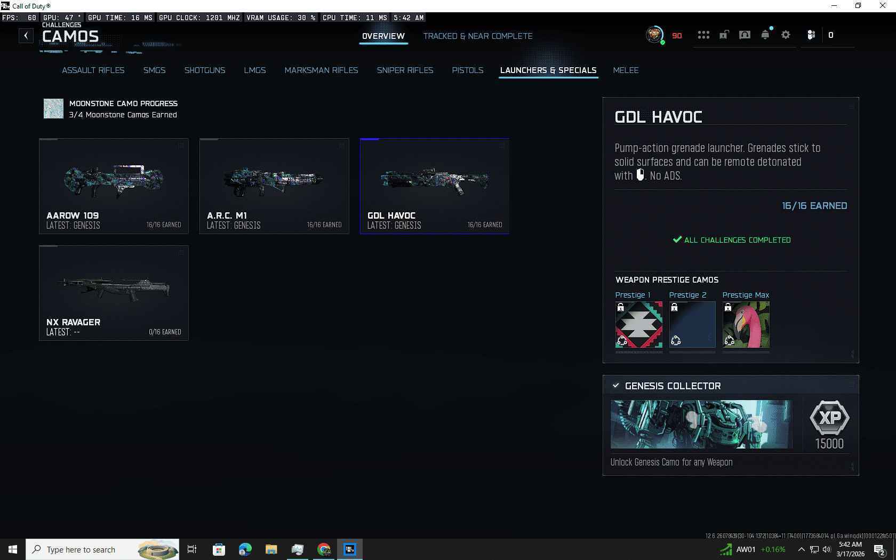
Task: Click the 15000 XP reward badge
Action: (x=829, y=425)
